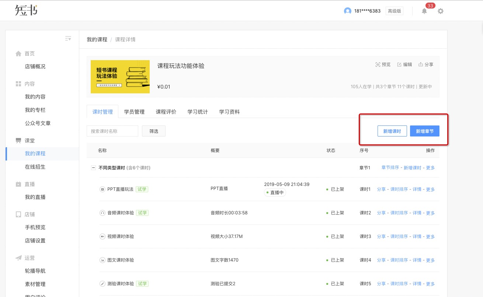Click the 课堂 section icon
The image size is (483, 297).
coord(18,141)
